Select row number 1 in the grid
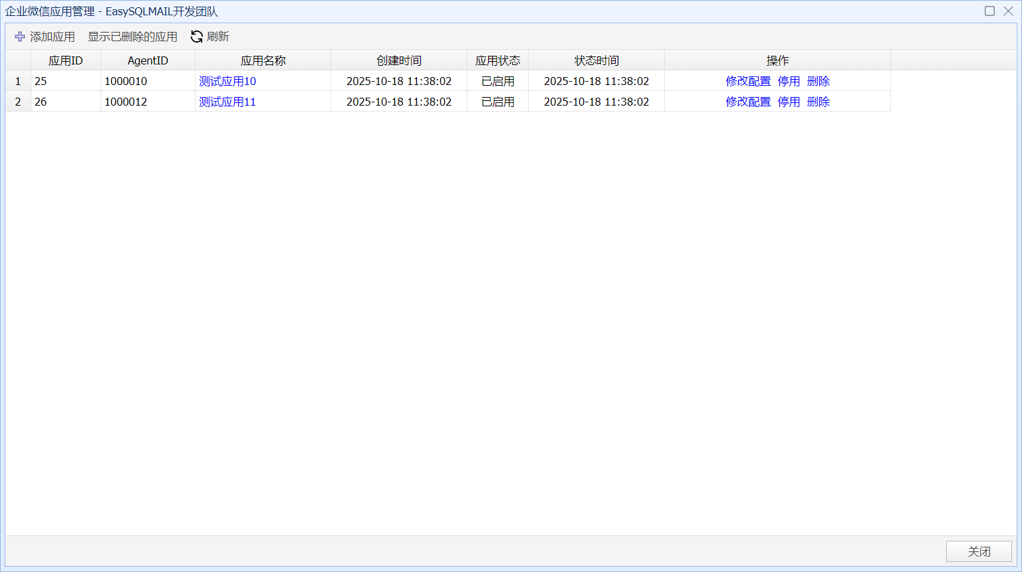The width and height of the screenshot is (1022, 572). pyautogui.click(x=18, y=81)
